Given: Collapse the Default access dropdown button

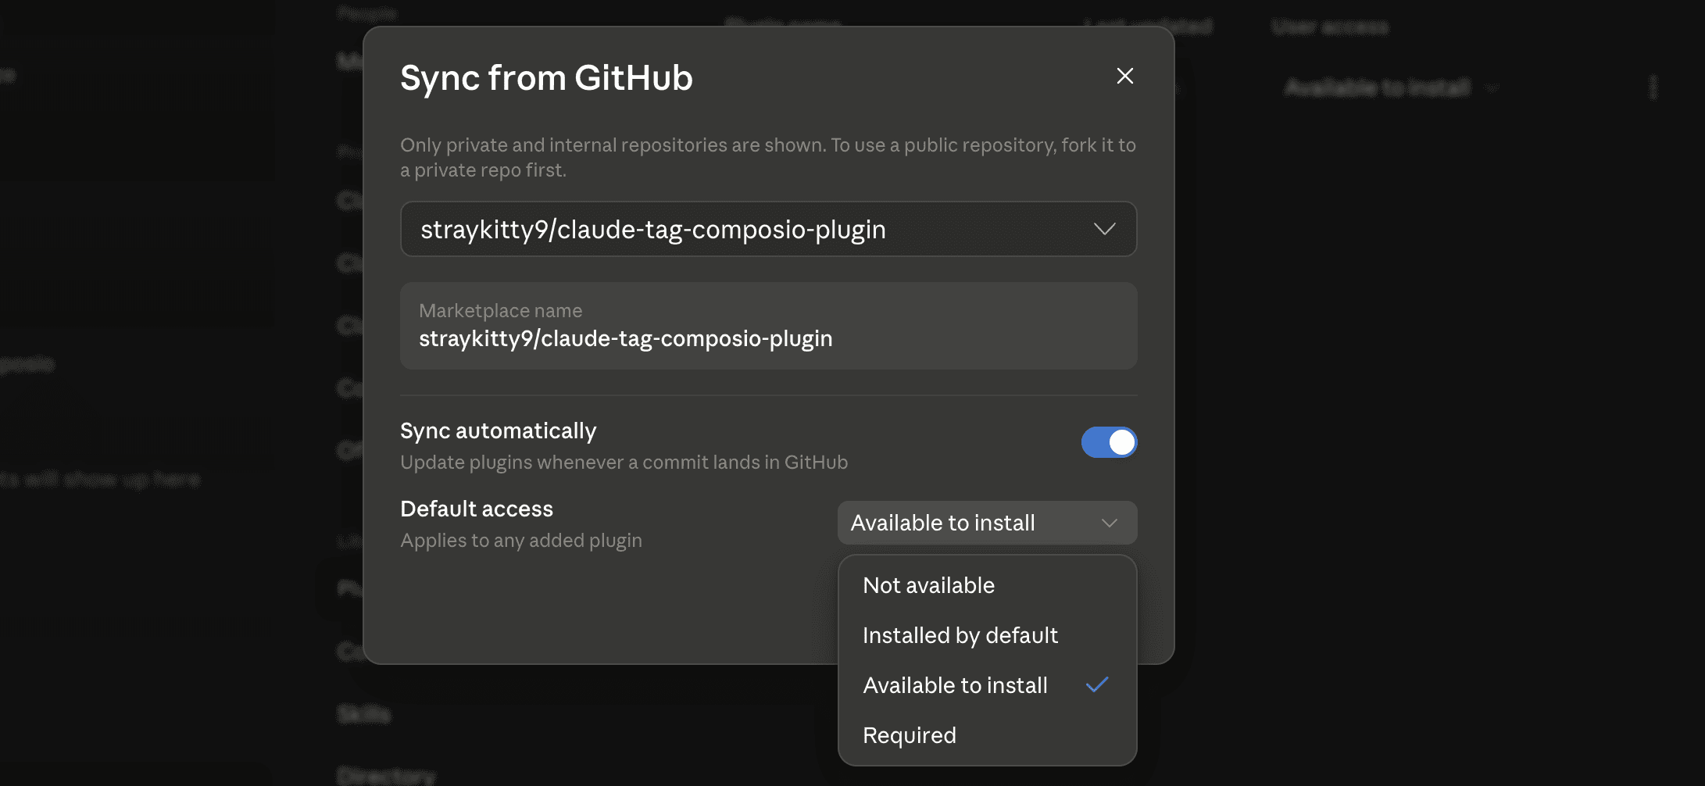Looking at the screenshot, I should [x=987, y=523].
